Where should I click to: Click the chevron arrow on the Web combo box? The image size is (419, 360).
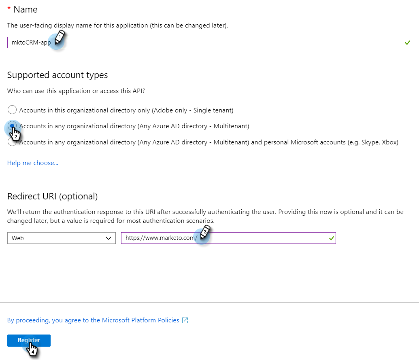click(108, 238)
